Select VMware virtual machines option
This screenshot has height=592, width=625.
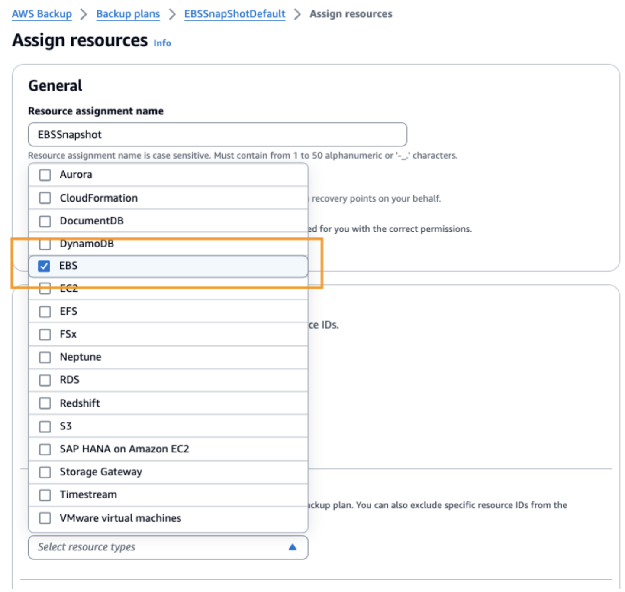coord(45,518)
